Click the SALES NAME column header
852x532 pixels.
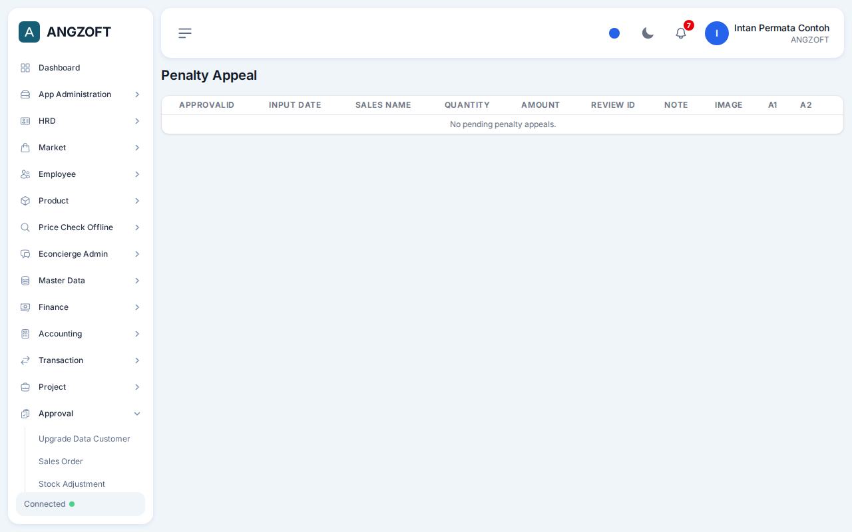pyautogui.click(x=383, y=105)
